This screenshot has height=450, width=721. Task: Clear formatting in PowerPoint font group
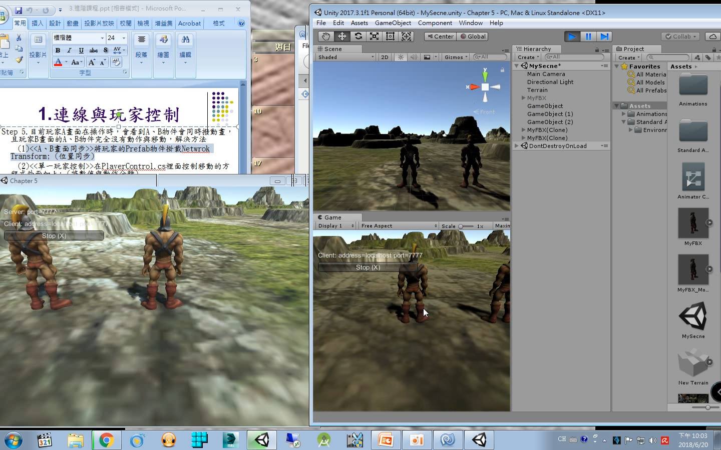[116, 62]
